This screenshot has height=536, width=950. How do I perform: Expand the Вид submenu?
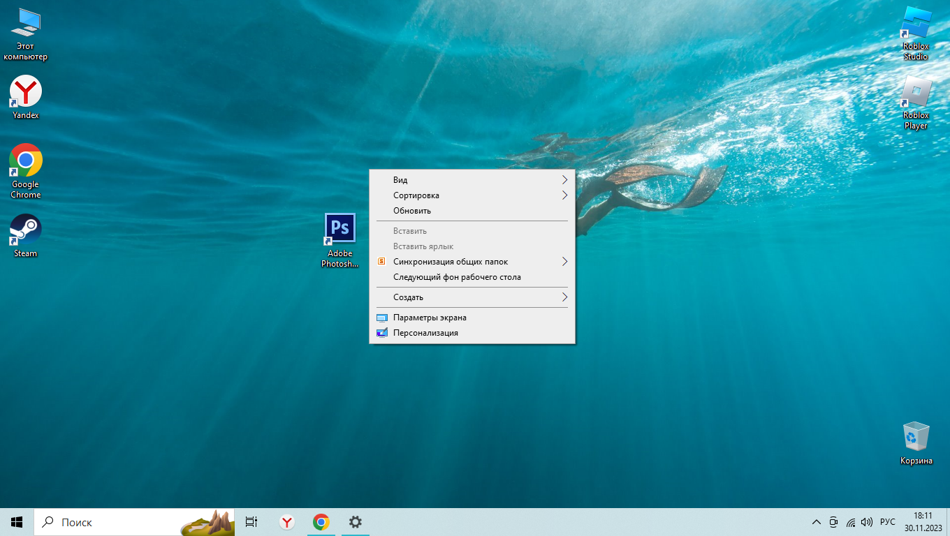click(x=472, y=180)
